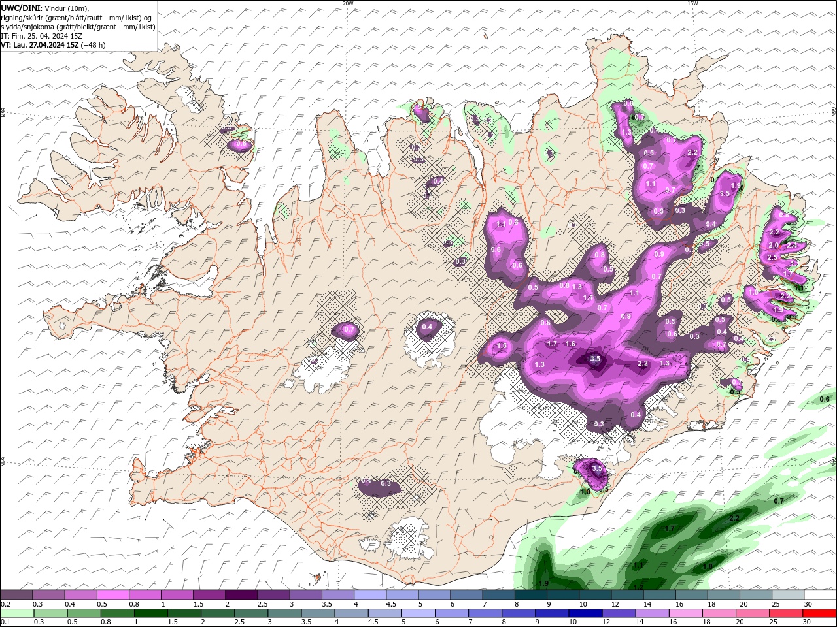Click the black 1.7 value in offshore rain

click(669, 528)
